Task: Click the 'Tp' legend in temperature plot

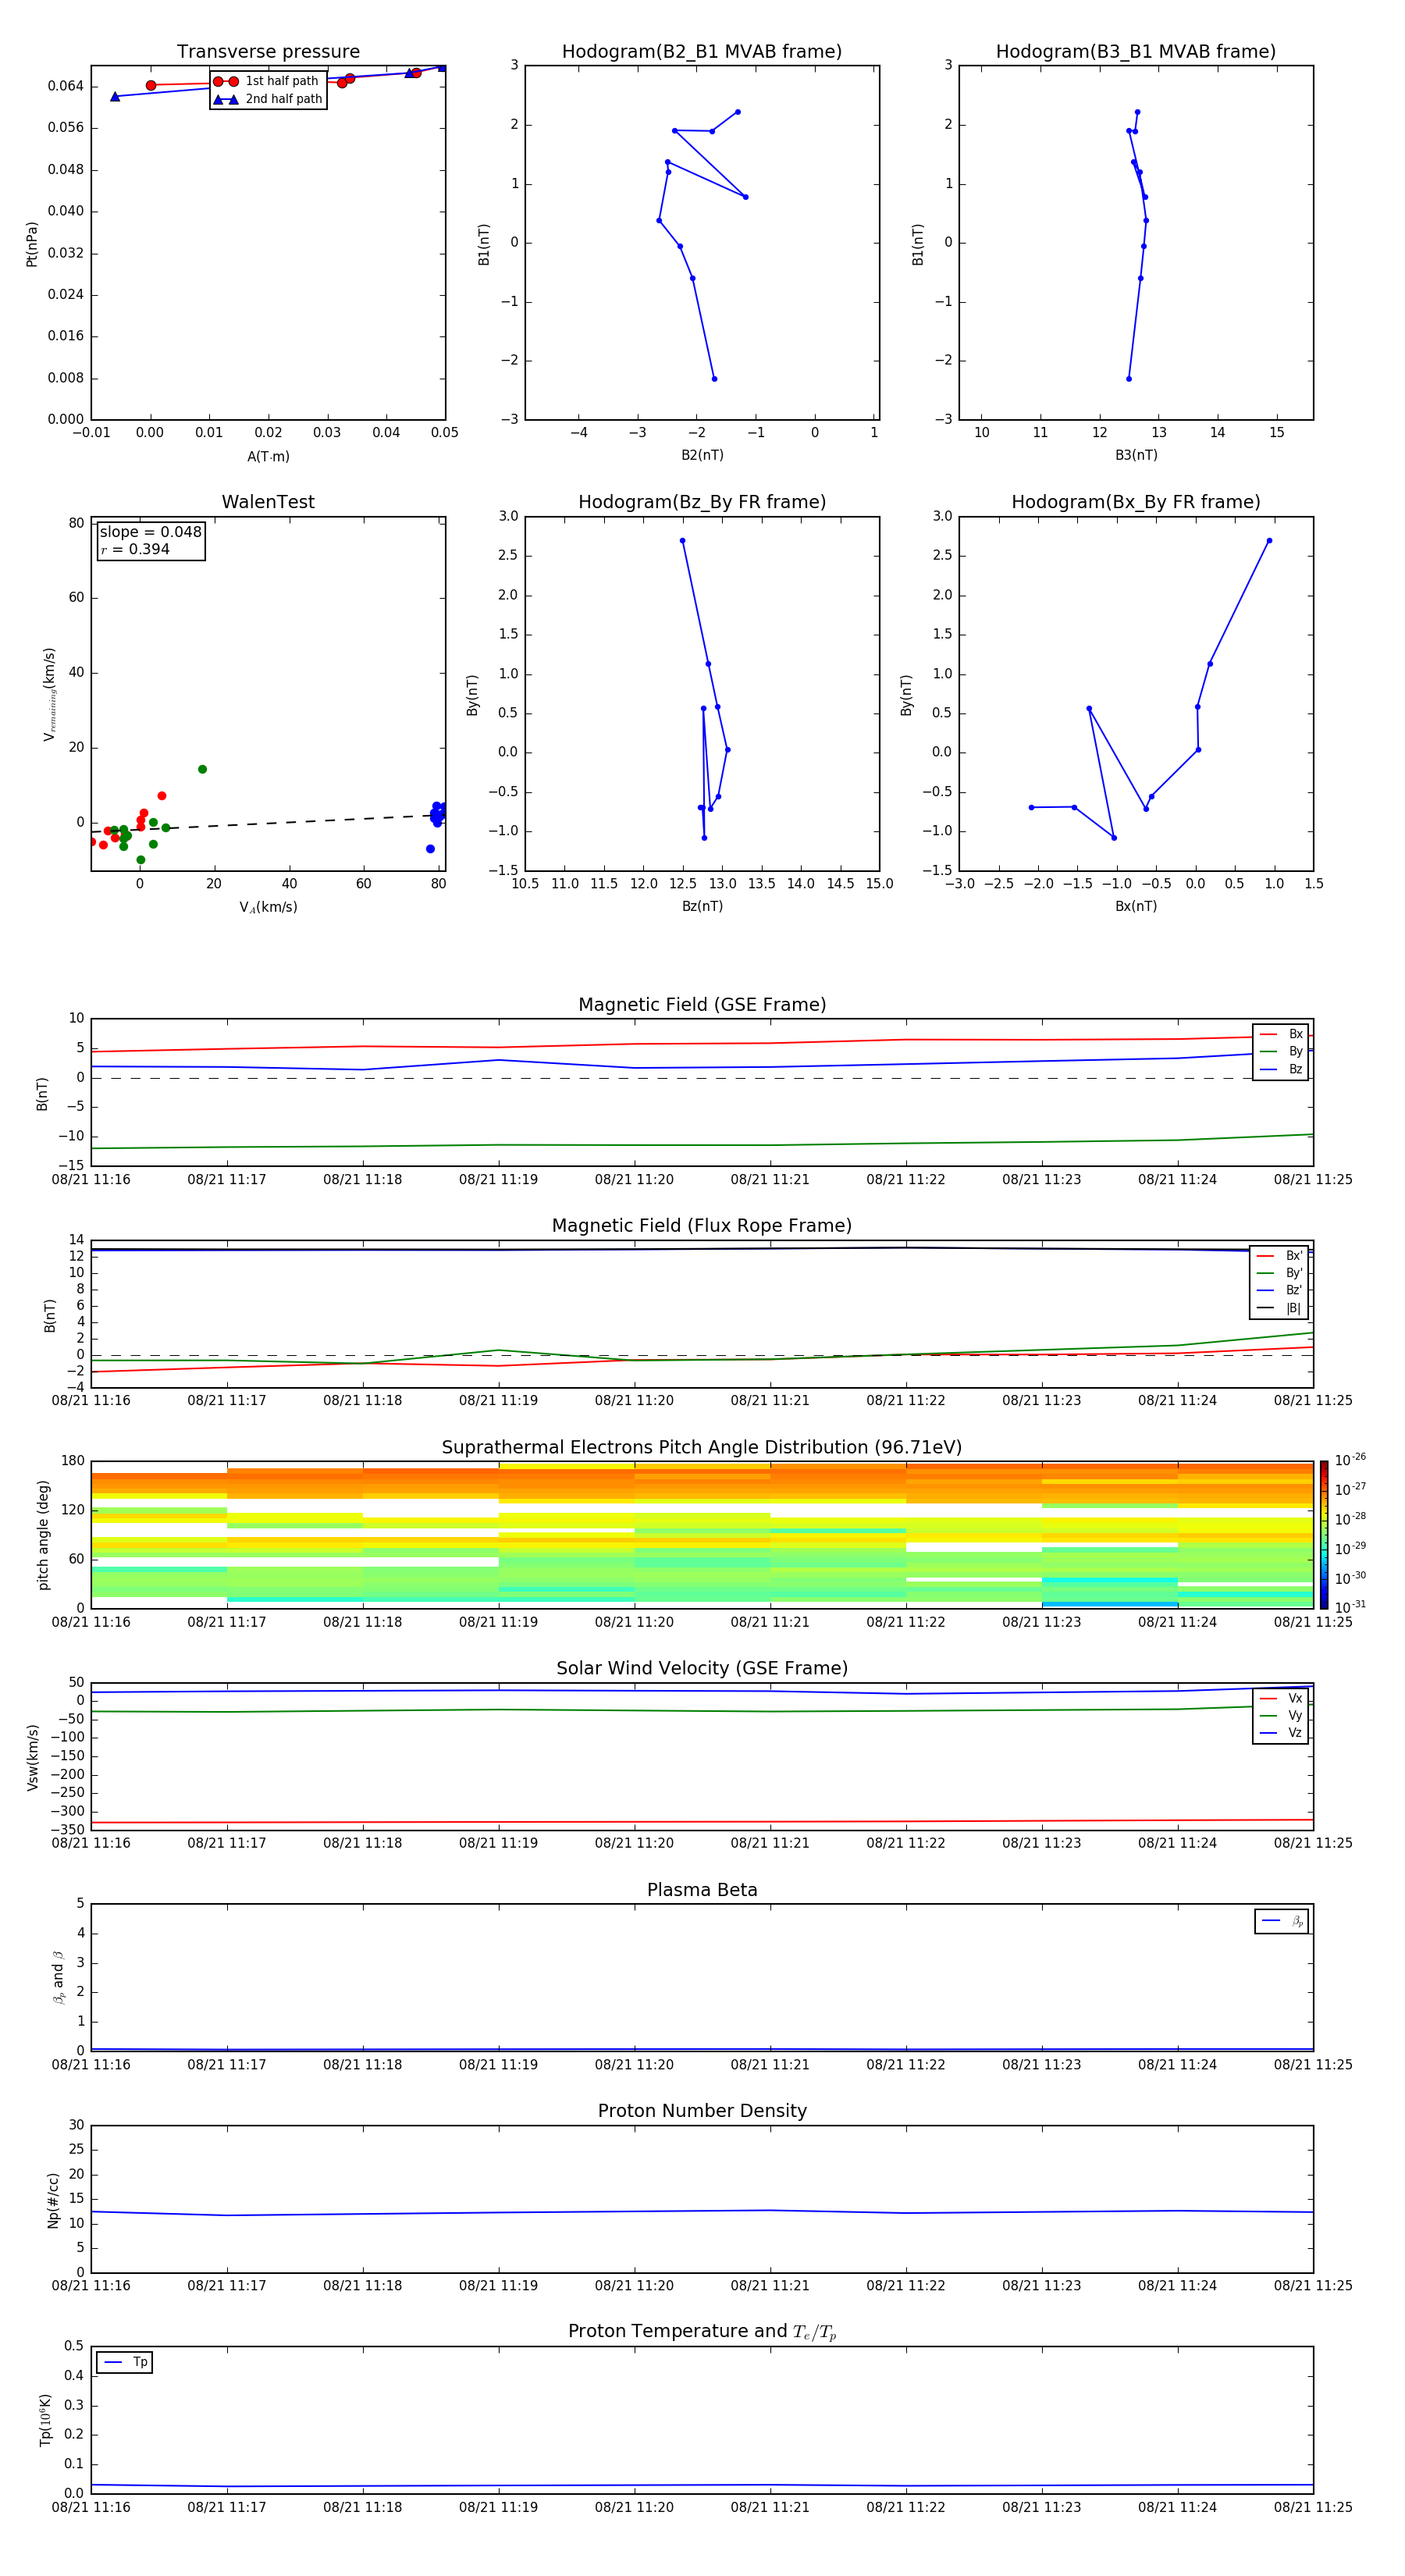Action: point(125,2362)
